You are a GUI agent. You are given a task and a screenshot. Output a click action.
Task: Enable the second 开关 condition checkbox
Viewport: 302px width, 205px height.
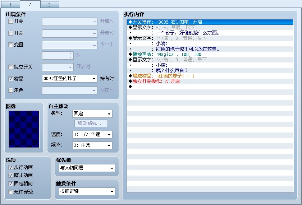pyautogui.click(x=10, y=33)
